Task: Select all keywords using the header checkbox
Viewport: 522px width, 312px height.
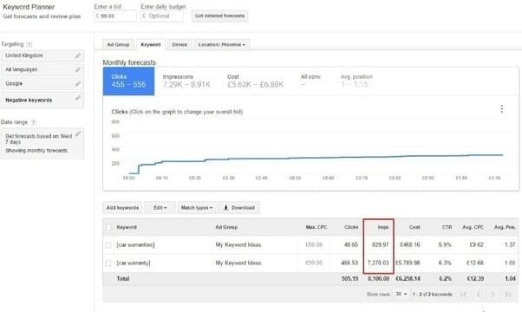Action: (108, 228)
